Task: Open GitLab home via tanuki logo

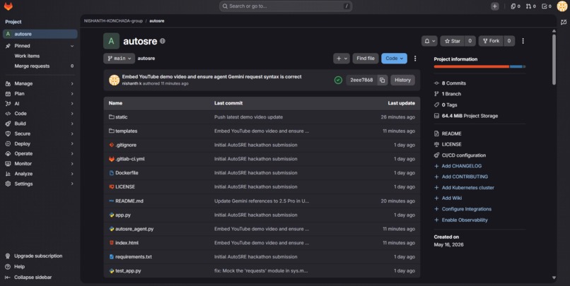Action: pyautogui.click(x=8, y=6)
